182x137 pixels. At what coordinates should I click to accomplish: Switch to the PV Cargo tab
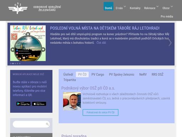tap(98, 75)
